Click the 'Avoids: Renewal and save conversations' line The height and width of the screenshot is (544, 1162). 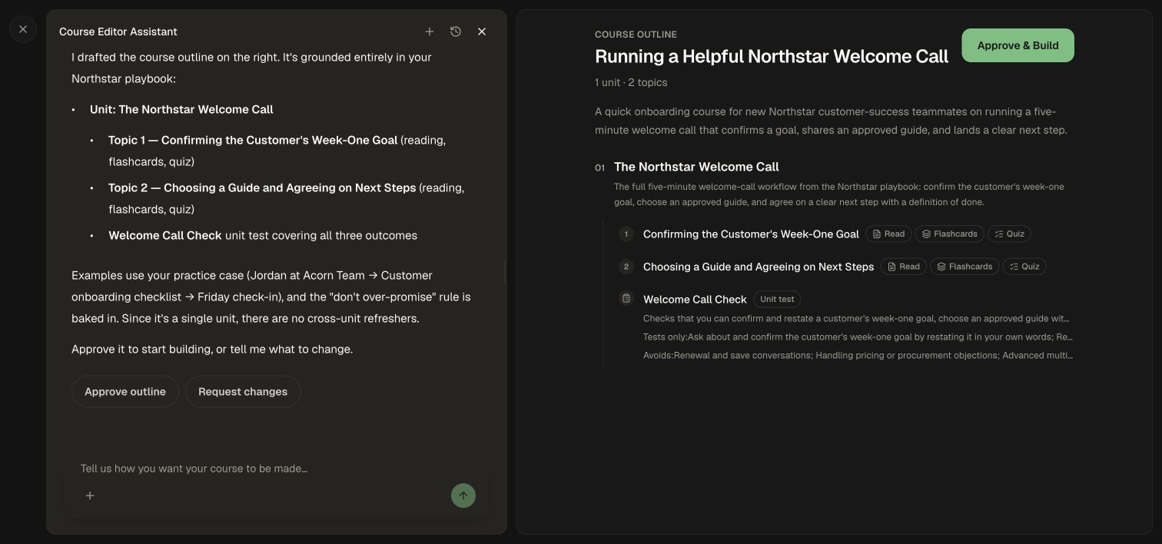858,356
